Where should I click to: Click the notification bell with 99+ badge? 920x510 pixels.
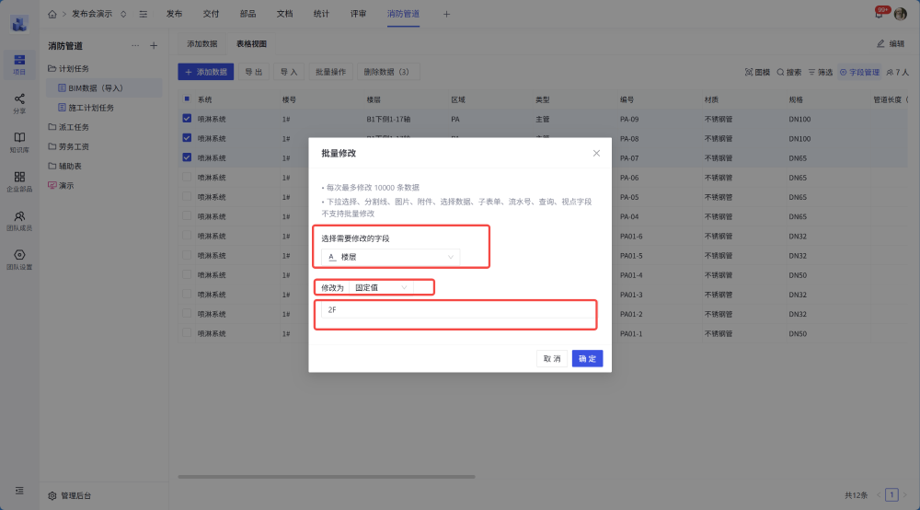879,14
